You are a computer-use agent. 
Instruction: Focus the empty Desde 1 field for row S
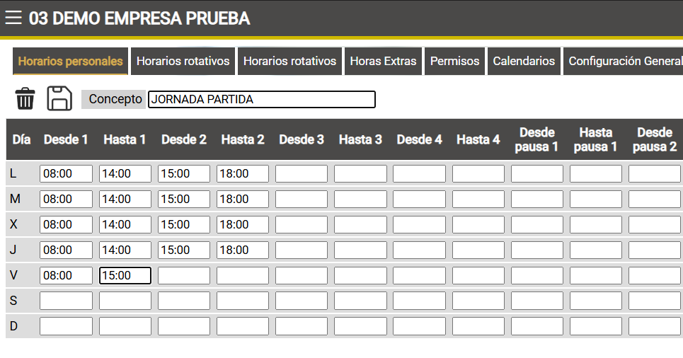point(67,301)
